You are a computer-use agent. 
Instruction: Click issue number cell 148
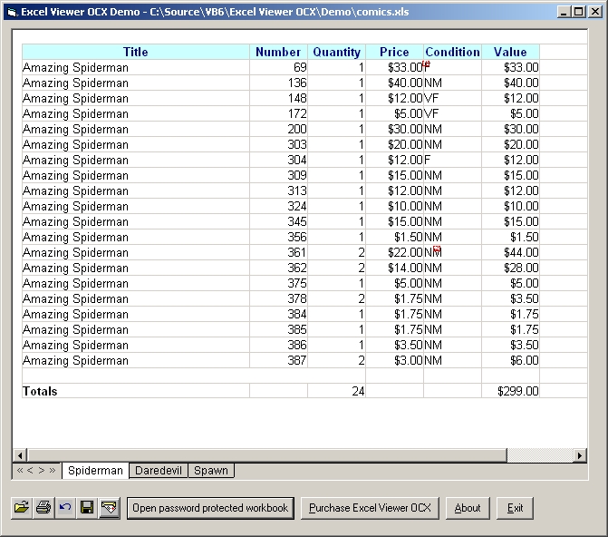coord(278,98)
